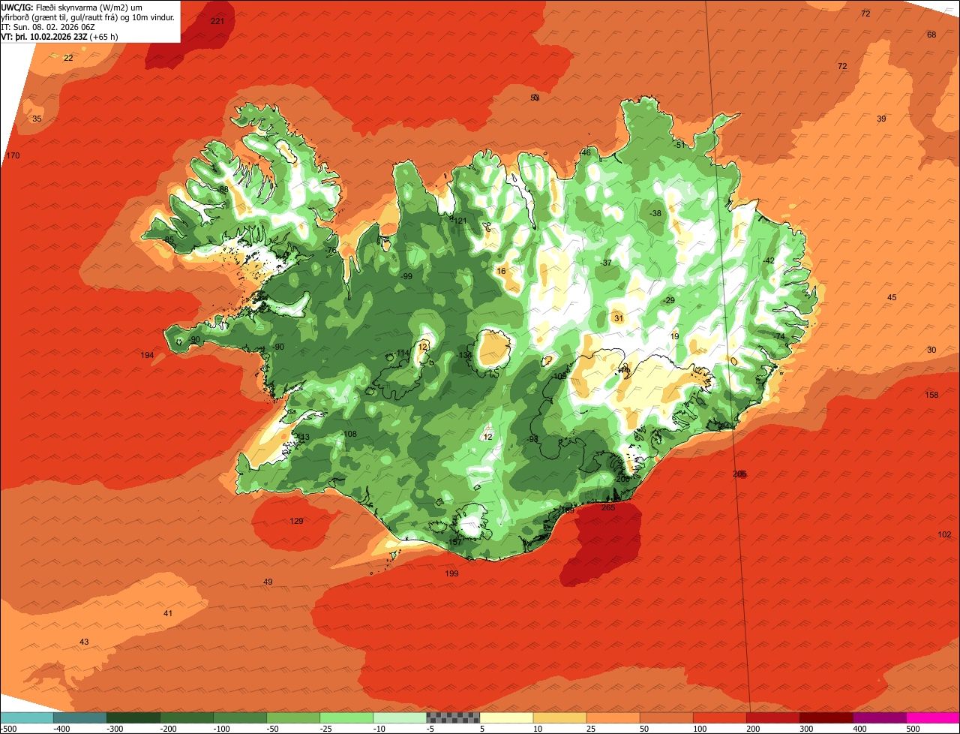
Task: Click the map value '102' in the southeast sea
Action: point(944,535)
